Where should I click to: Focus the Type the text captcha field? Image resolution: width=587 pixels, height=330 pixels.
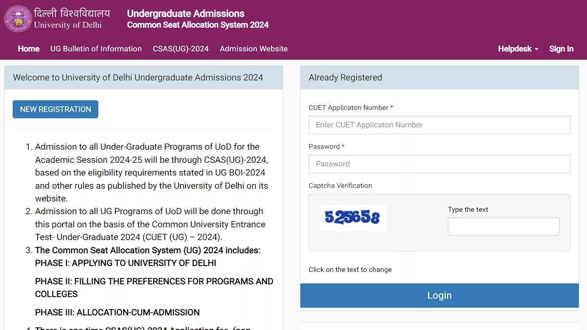(503, 226)
